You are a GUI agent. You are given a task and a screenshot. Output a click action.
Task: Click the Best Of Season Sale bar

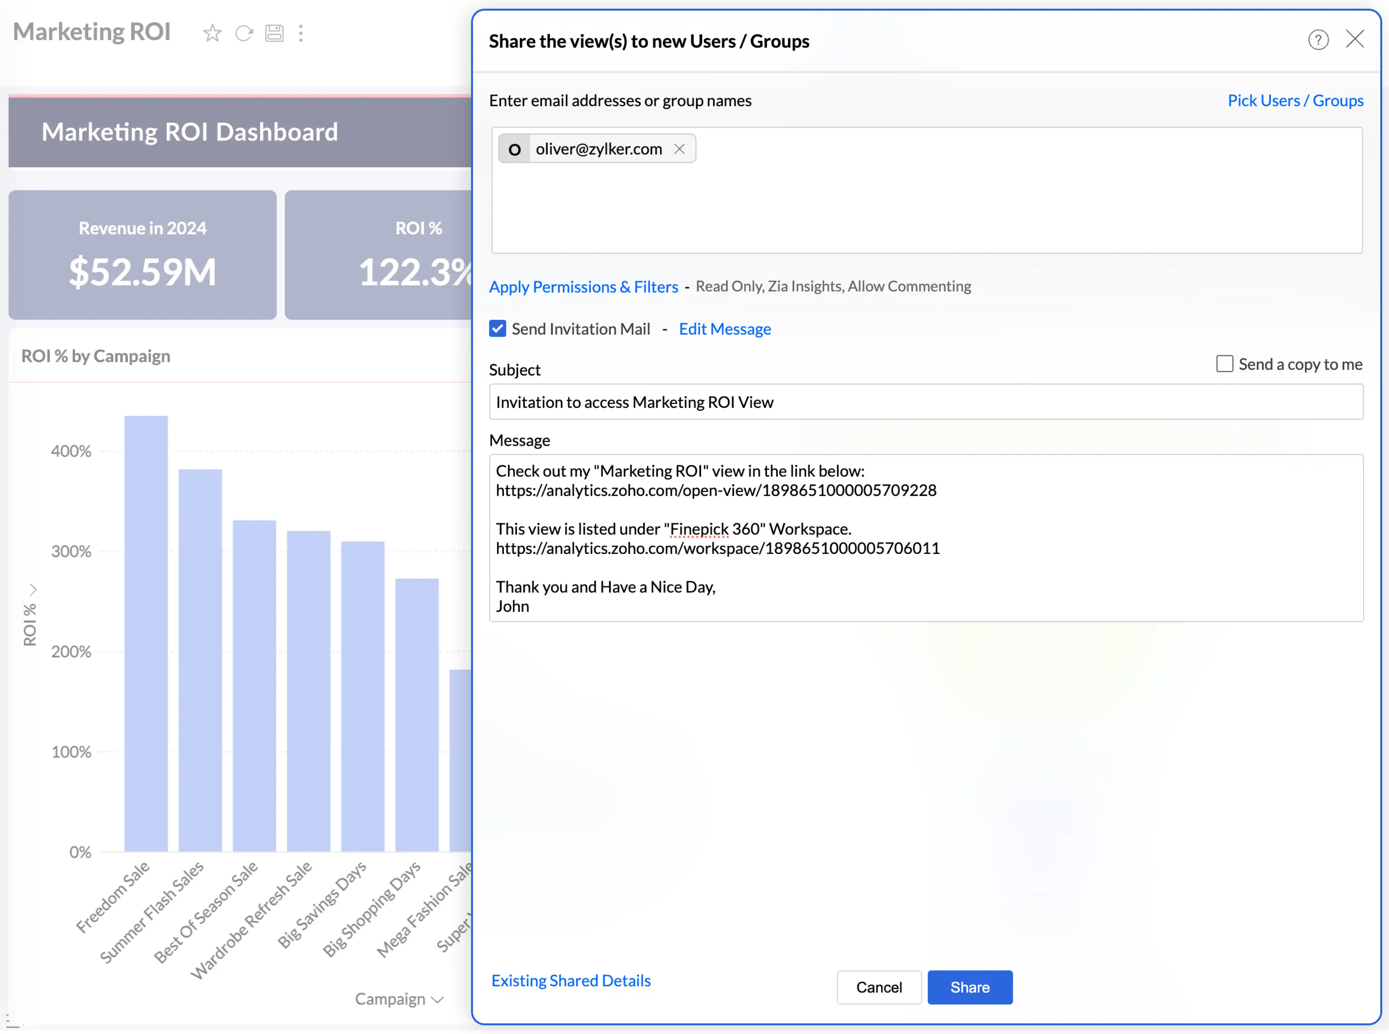pos(254,686)
